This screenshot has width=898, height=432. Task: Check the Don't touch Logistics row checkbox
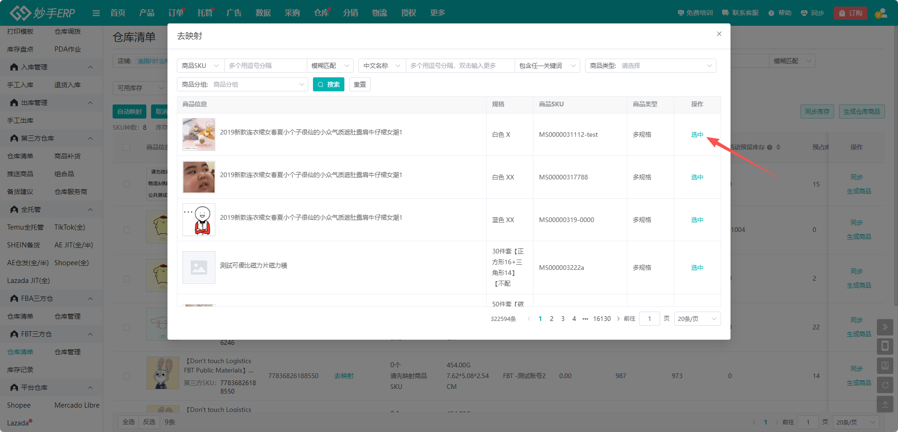pos(127,376)
